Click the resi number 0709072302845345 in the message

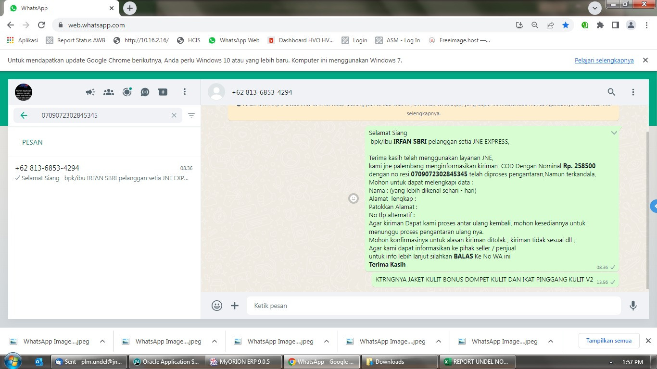(x=439, y=174)
